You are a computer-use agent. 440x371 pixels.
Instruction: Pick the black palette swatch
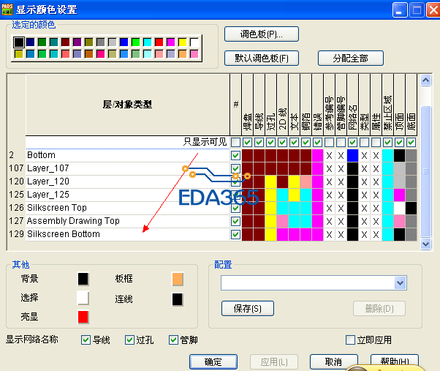[x=19, y=42]
